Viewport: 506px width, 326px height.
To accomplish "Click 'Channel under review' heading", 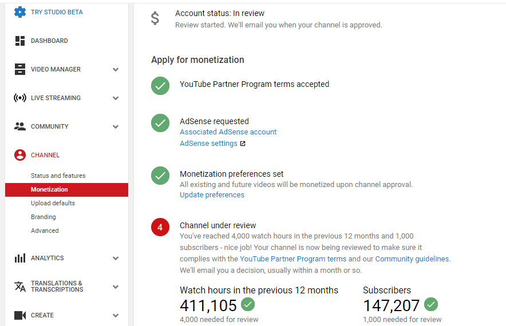I will click(x=218, y=225).
